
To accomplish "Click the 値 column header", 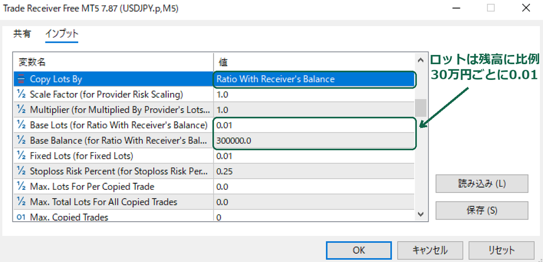I will coord(314,62).
